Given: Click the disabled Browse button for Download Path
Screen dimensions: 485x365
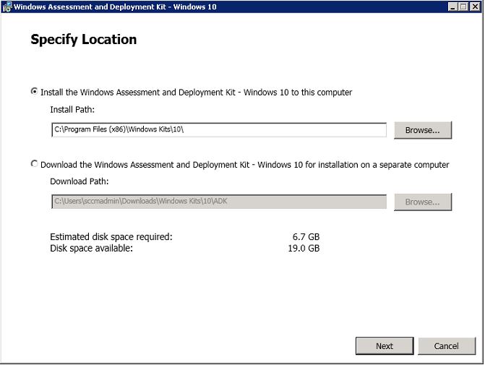Looking at the screenshot, I should [x=422, y=202].
